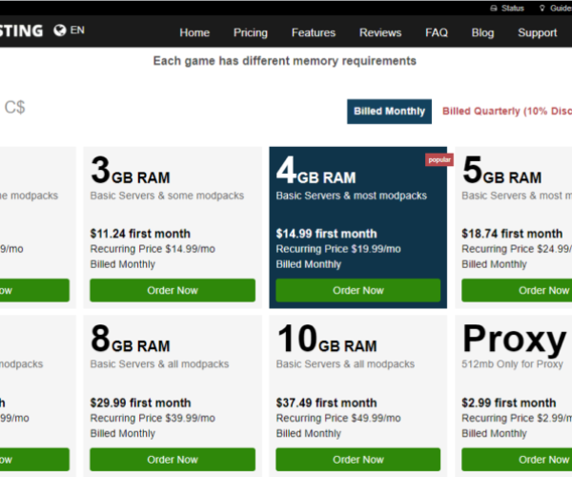Click the '10GB RAM' plan heading
This screenshot has width=572, height=477.
tap(326, 339)
